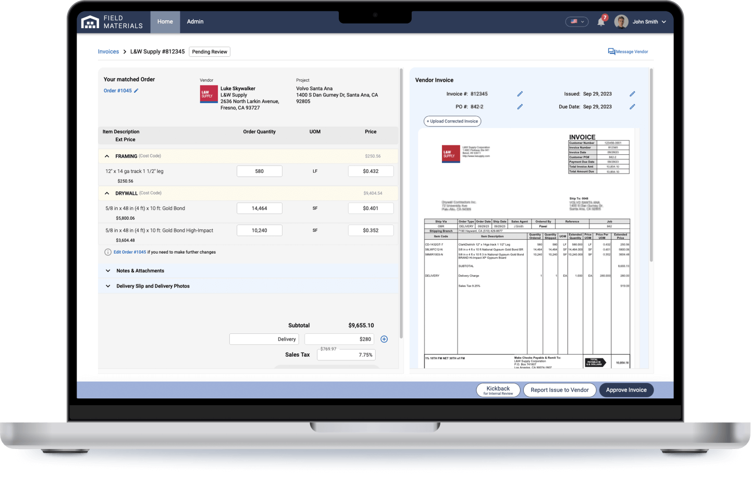Edit the Invoice number using the pencil icon

click(520, 94)
